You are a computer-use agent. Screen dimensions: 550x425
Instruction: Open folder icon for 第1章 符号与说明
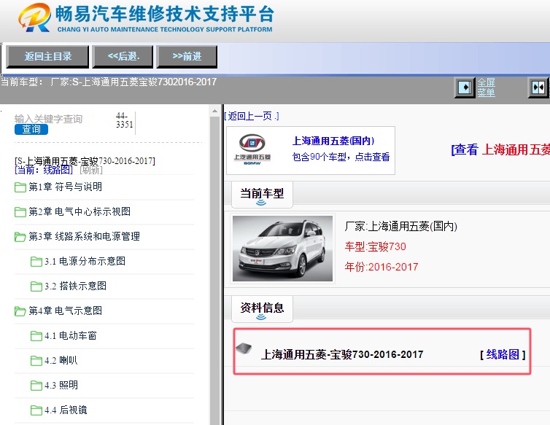(x=20, y=187)
